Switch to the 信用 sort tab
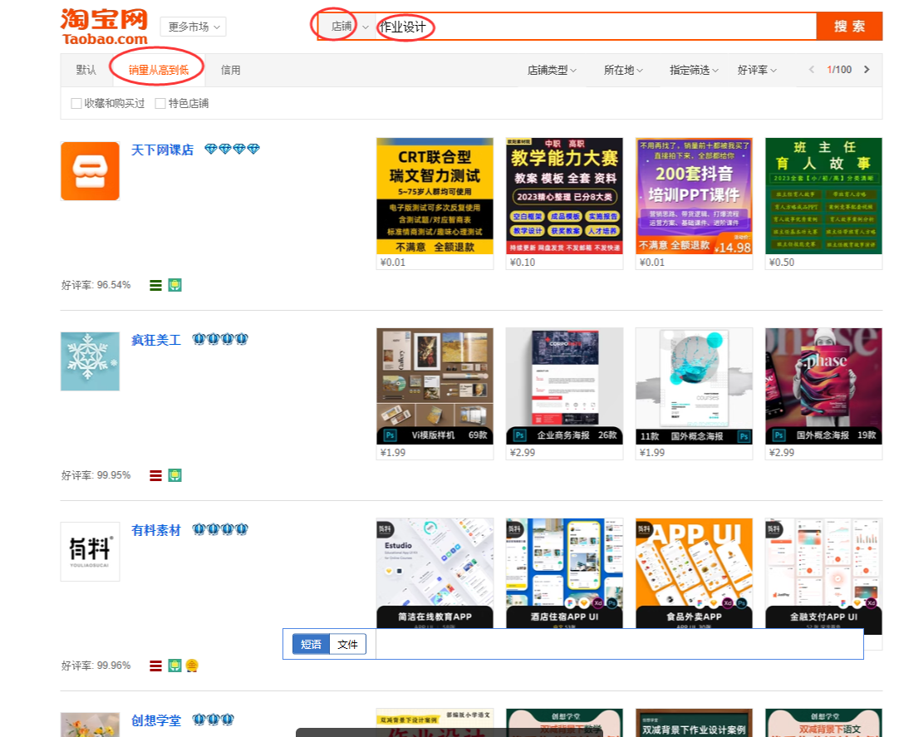Screen dimensions: 899x737 (230, 70)
